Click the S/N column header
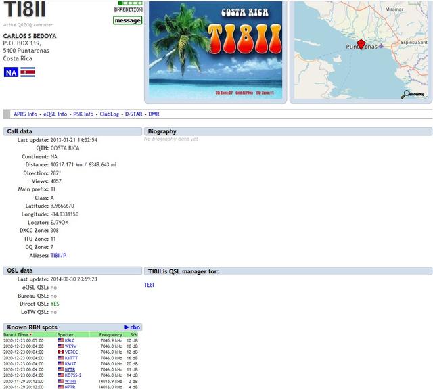Viewport: 433px width, 389px height. pyautogui.click(x=134, y=334)
